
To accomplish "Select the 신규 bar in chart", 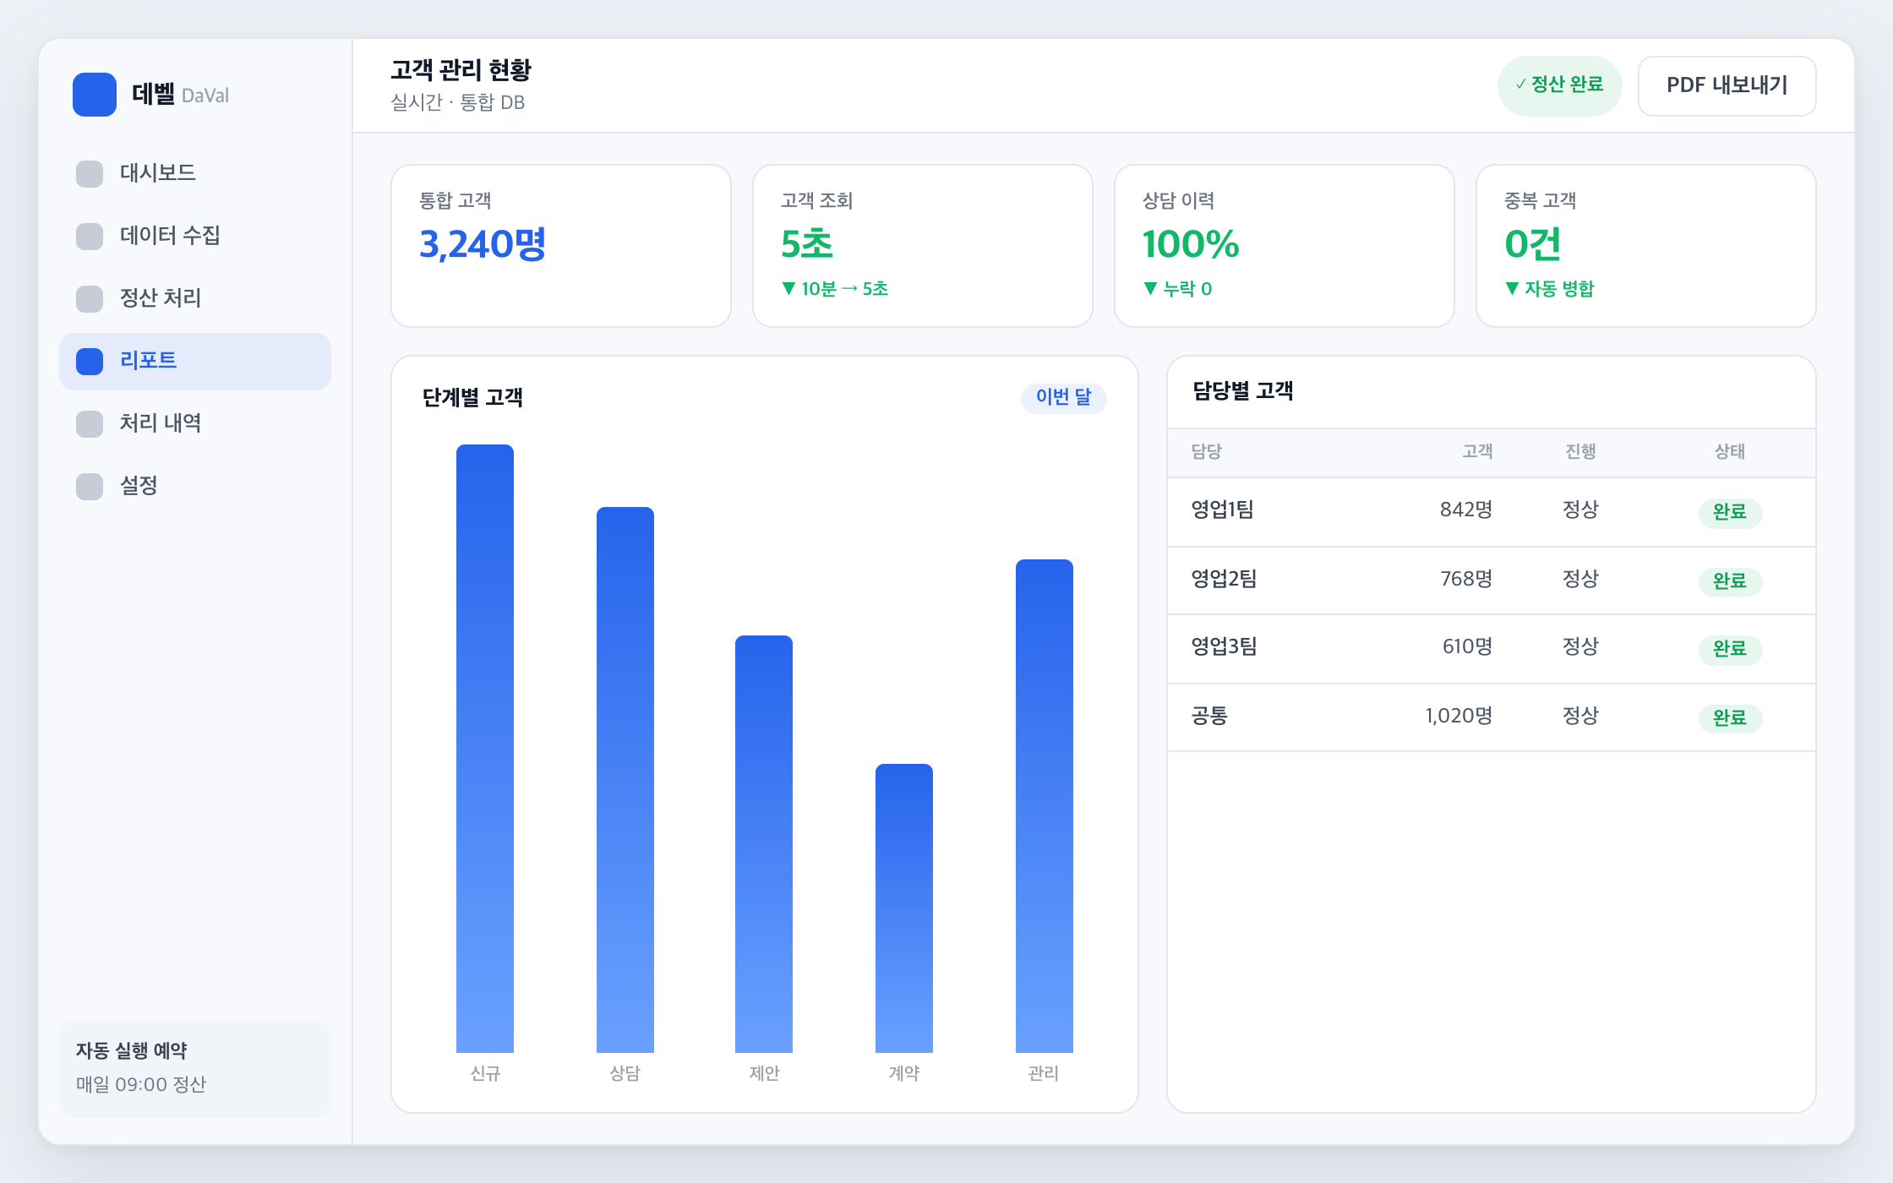I will tap(485, 749).
